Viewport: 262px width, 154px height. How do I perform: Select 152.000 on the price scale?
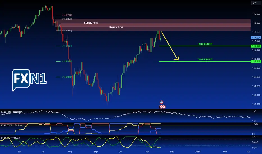(x=256, y=50)
